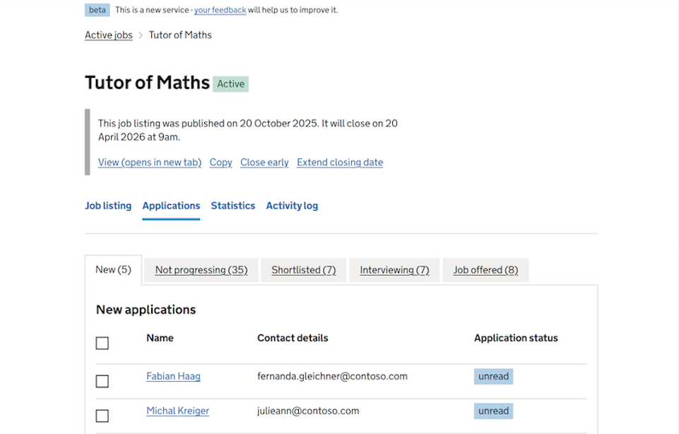Image resolution: width=679 pixels, height=434 pixels.
Task: Open View (opens in new tab) link
Action: [150, 162]
